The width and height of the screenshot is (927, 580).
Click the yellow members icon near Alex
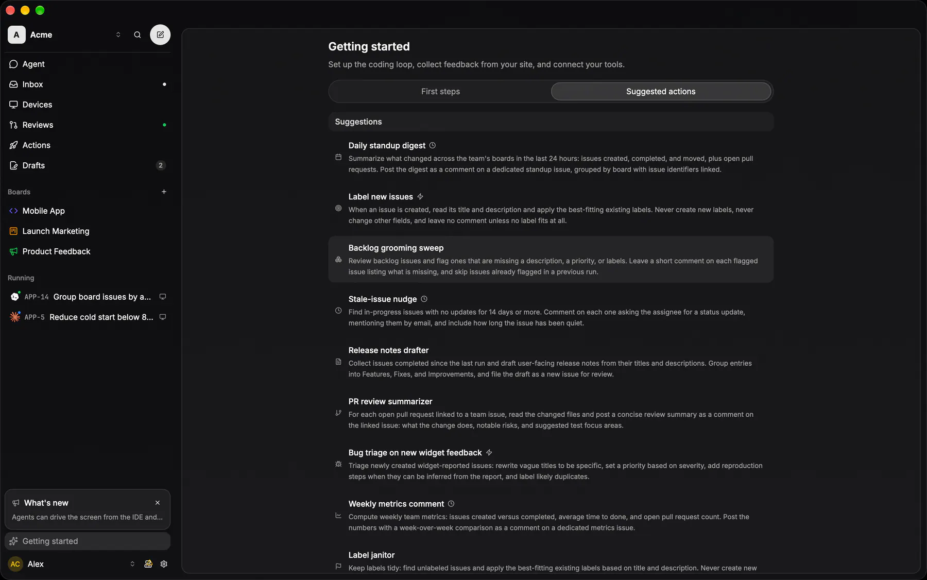(x=148, y=564)
